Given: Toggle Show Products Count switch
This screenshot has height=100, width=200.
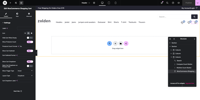Looking at the screenshot, I should [x=30, y=42].
